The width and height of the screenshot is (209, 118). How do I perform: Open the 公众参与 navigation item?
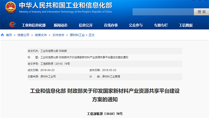click(x=136, y=25)
